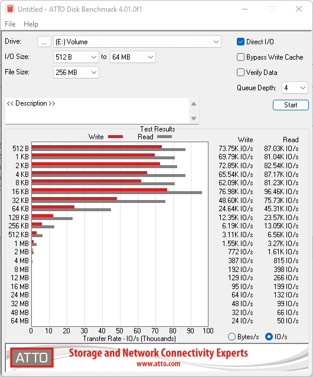Viewport: 313px width, 377px height.
Task: Enable Bypass Write Cache checkbox
Action: [x=240, y=57]
